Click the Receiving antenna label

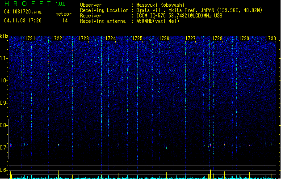click(103, 21)
